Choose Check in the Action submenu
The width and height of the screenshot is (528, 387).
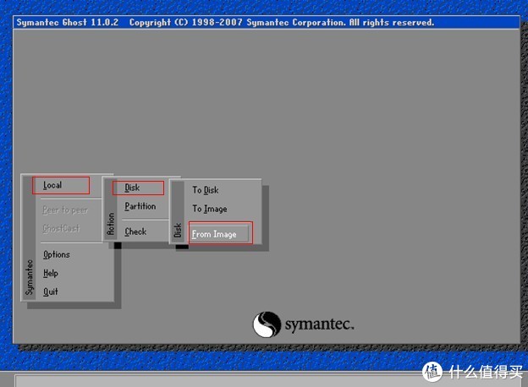[135, 232]
